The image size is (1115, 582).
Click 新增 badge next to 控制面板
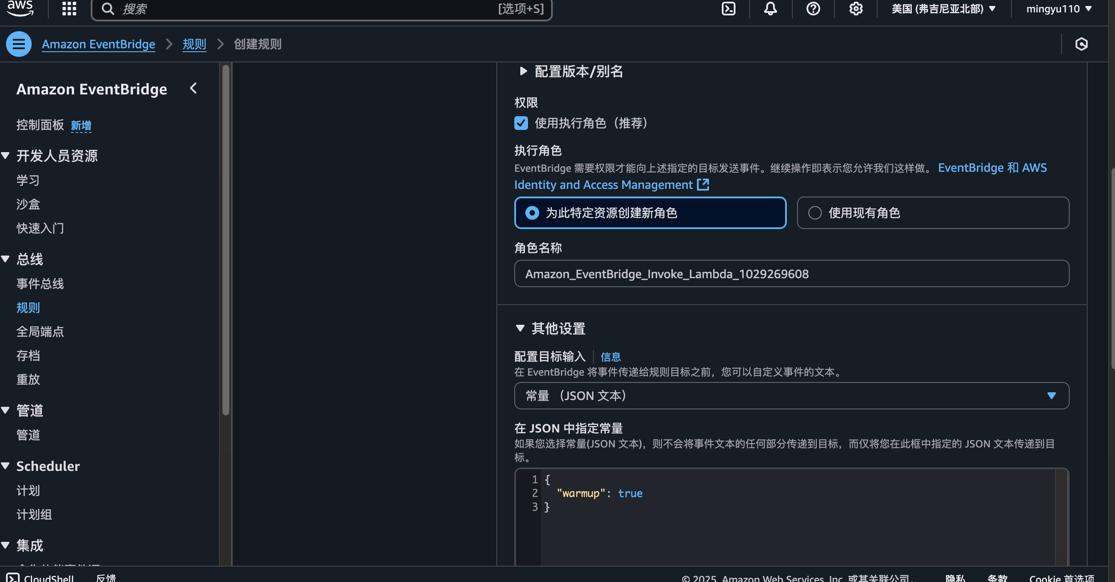[x=81, y=125]
